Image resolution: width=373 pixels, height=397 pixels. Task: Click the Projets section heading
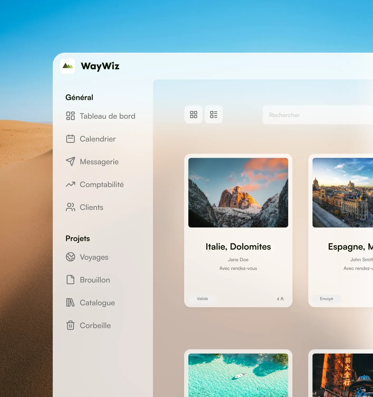coord(78,239)
